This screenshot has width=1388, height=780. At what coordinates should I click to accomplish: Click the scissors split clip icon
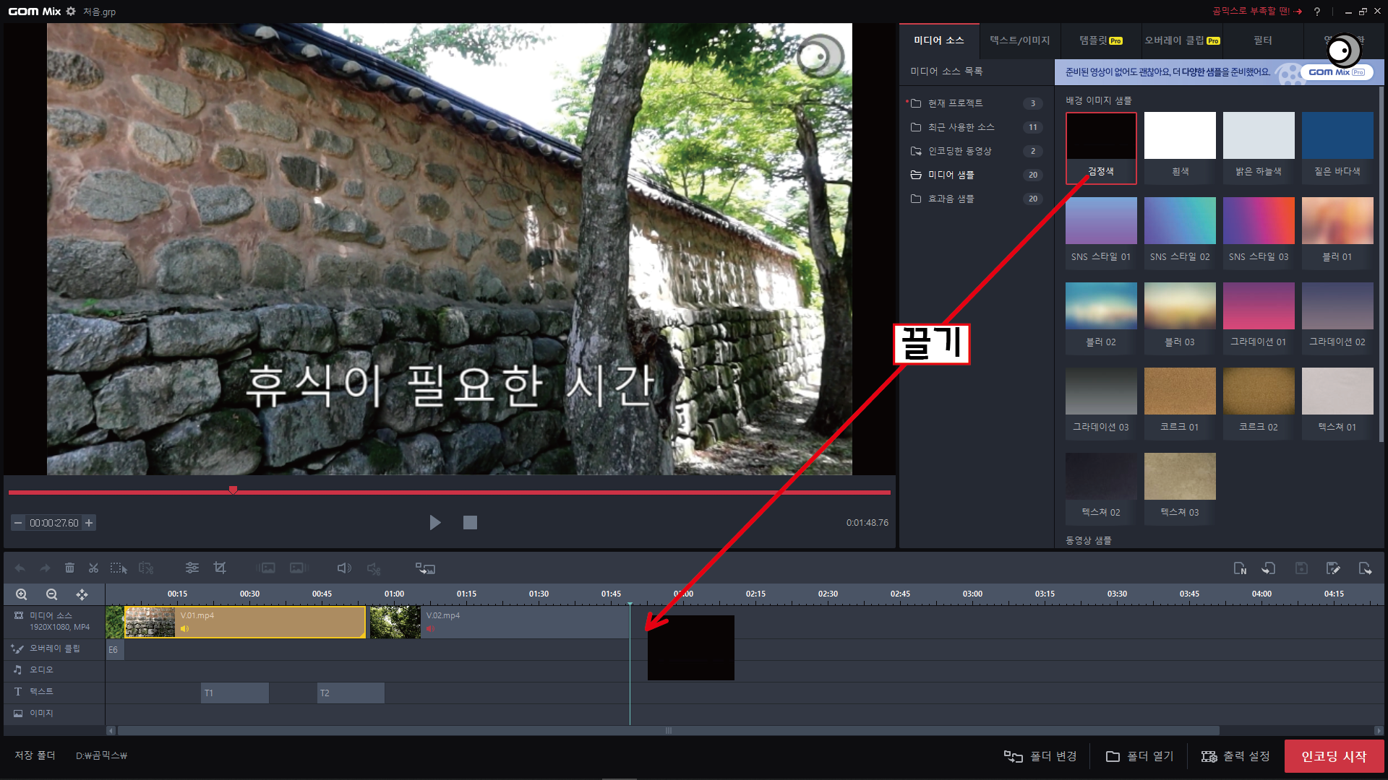(x=93, y=568)
